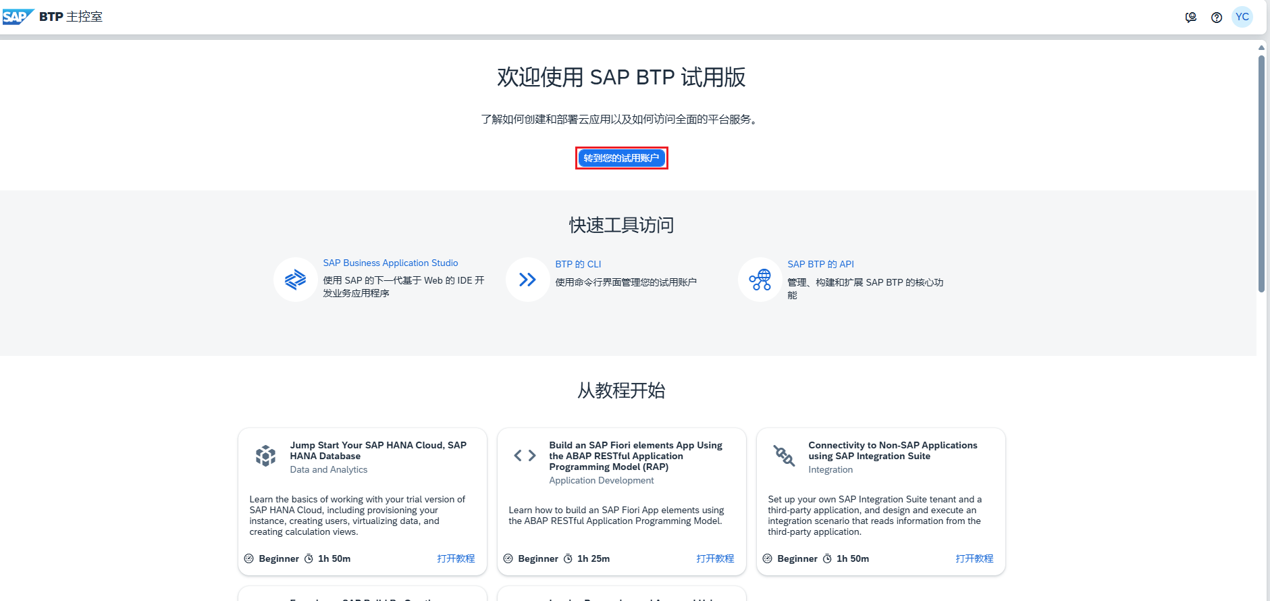
Task: Click the SAP Business Application Studio icon
Action: (295, 280)
